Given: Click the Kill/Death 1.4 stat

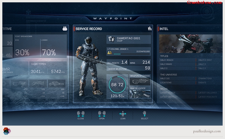Looking at the screenshot, I should [117, 62].
